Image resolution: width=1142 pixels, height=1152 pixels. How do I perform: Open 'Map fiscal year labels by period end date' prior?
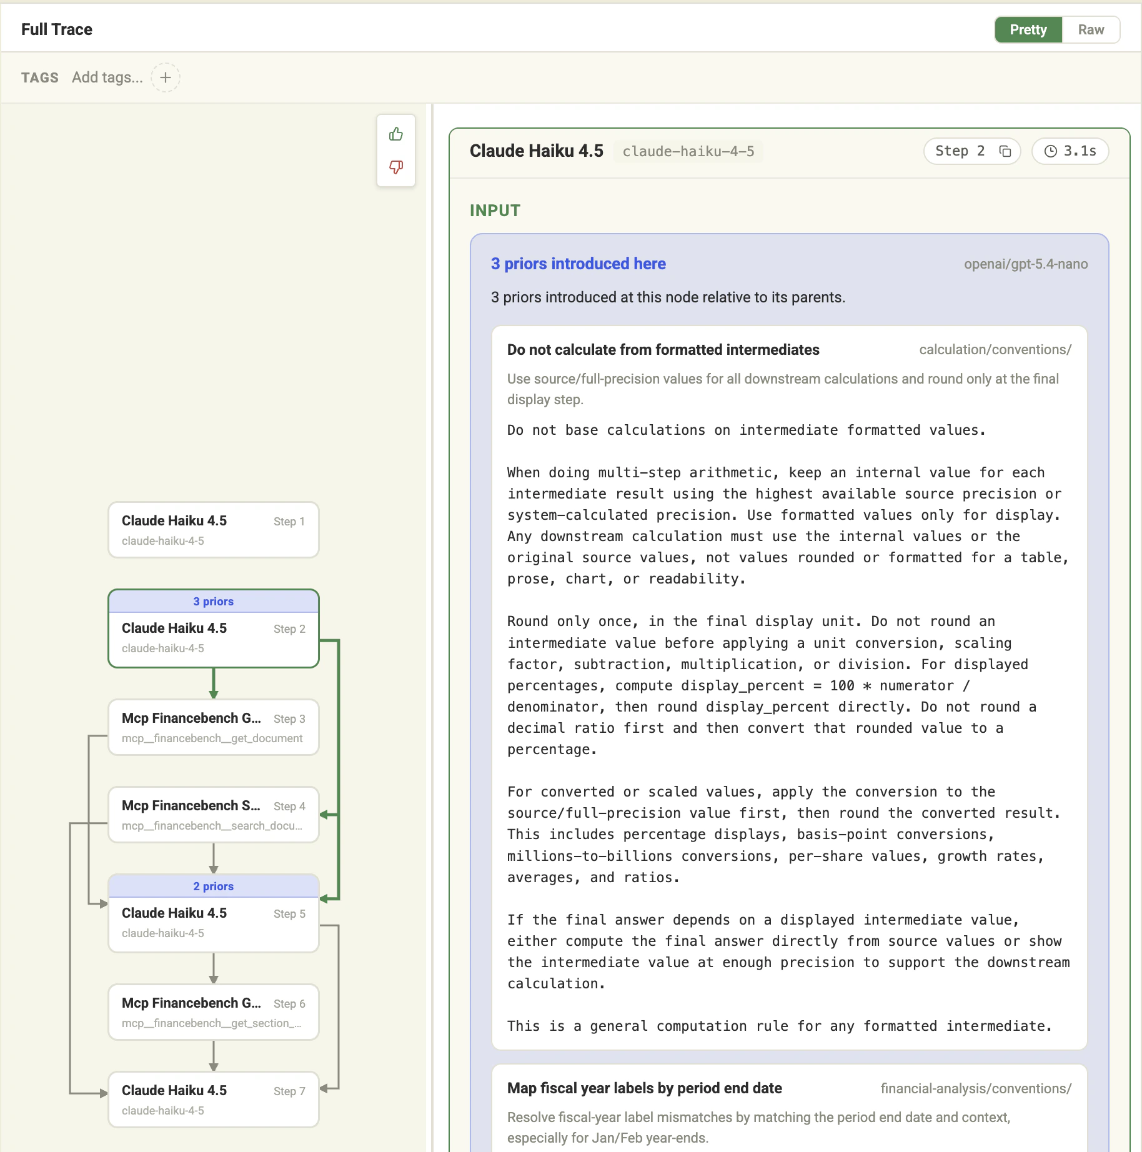point(645,1088)
